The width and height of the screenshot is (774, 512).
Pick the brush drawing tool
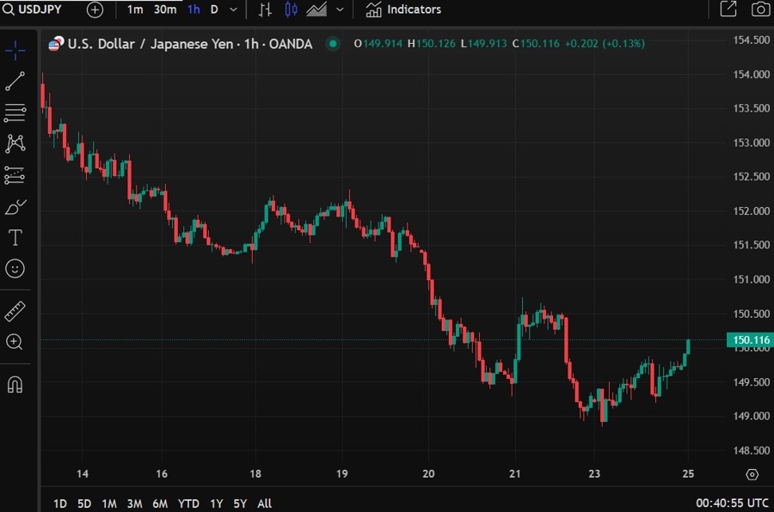click(x=15, y=206)
